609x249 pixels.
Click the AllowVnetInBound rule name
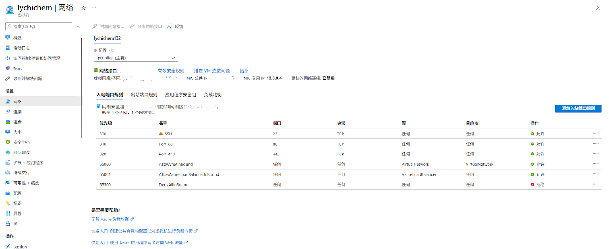(x=176, y=164)
